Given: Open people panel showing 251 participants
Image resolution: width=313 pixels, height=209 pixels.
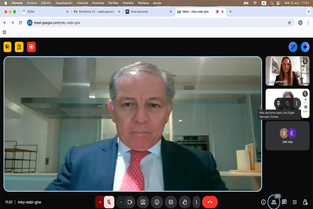Looking at the screenshot, I should [x=274, y=202].
